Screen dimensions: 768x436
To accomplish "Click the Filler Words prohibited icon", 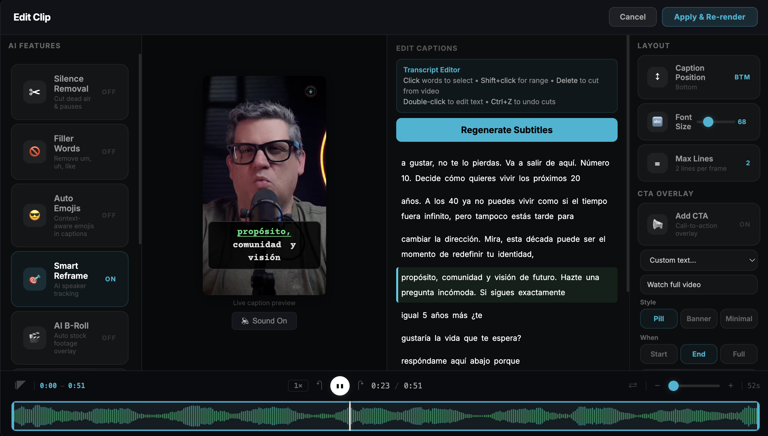I will 35,151.
